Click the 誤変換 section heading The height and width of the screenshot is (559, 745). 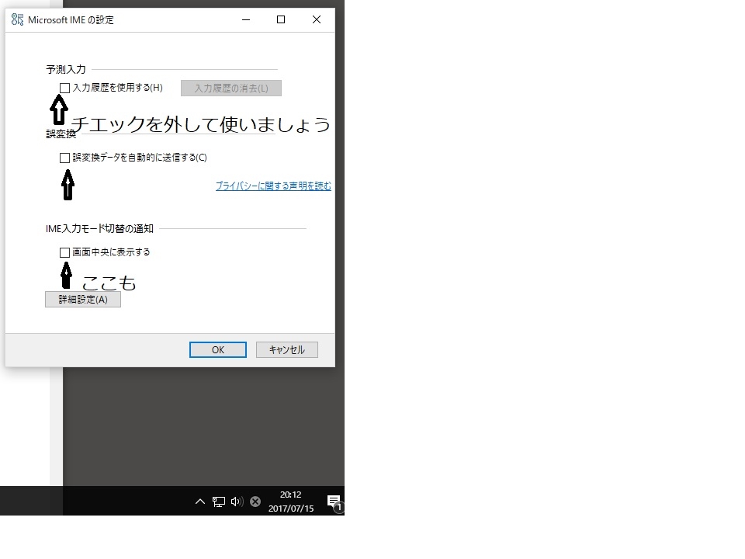pos(61,134)
